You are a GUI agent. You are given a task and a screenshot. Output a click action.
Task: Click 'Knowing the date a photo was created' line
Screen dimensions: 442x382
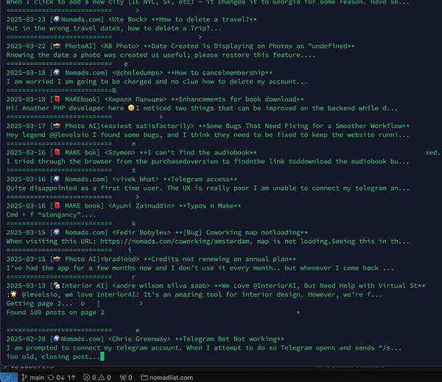pyautogui.click(x=161, y=55)
